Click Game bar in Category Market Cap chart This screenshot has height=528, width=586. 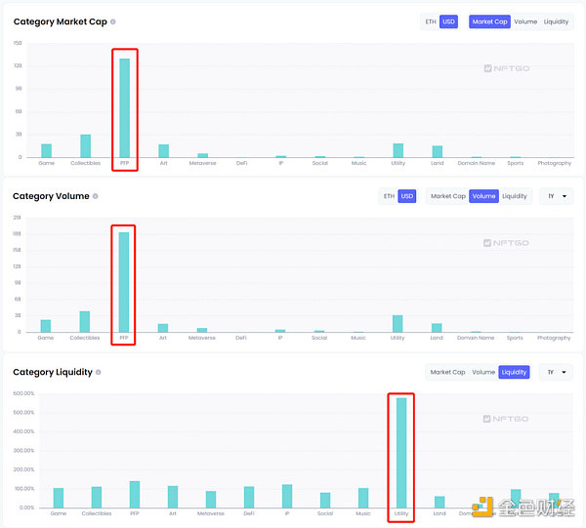pyautogui.click(x=46, y=150)
